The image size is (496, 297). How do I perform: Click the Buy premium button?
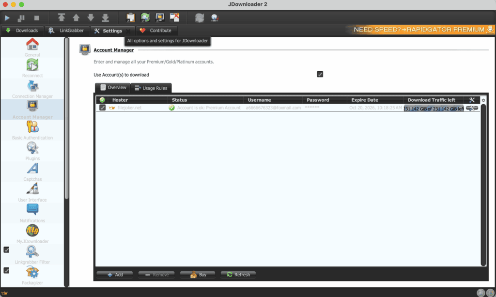coord(198,275)
